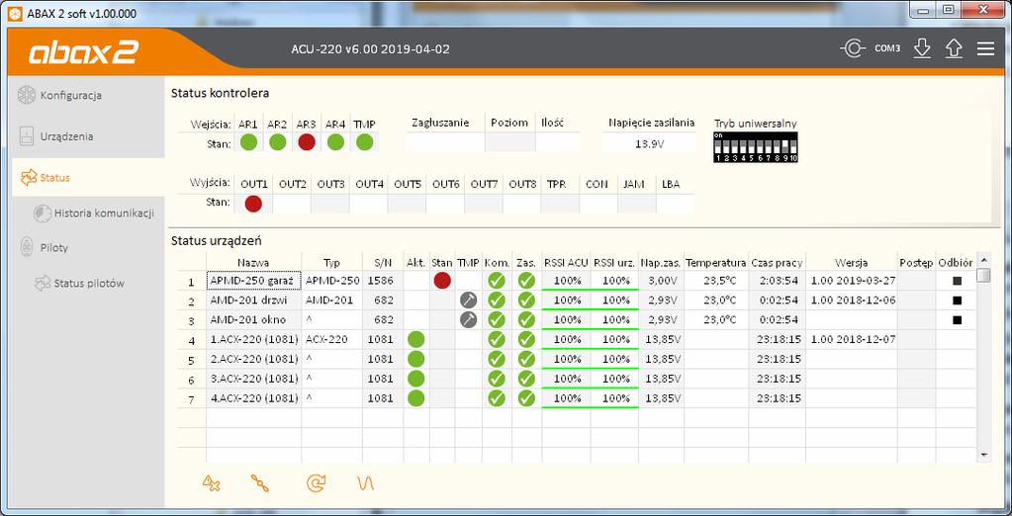The image size is (1012, 516).
Task: Click the 1586 serial number cell
Action: point(383,281)
